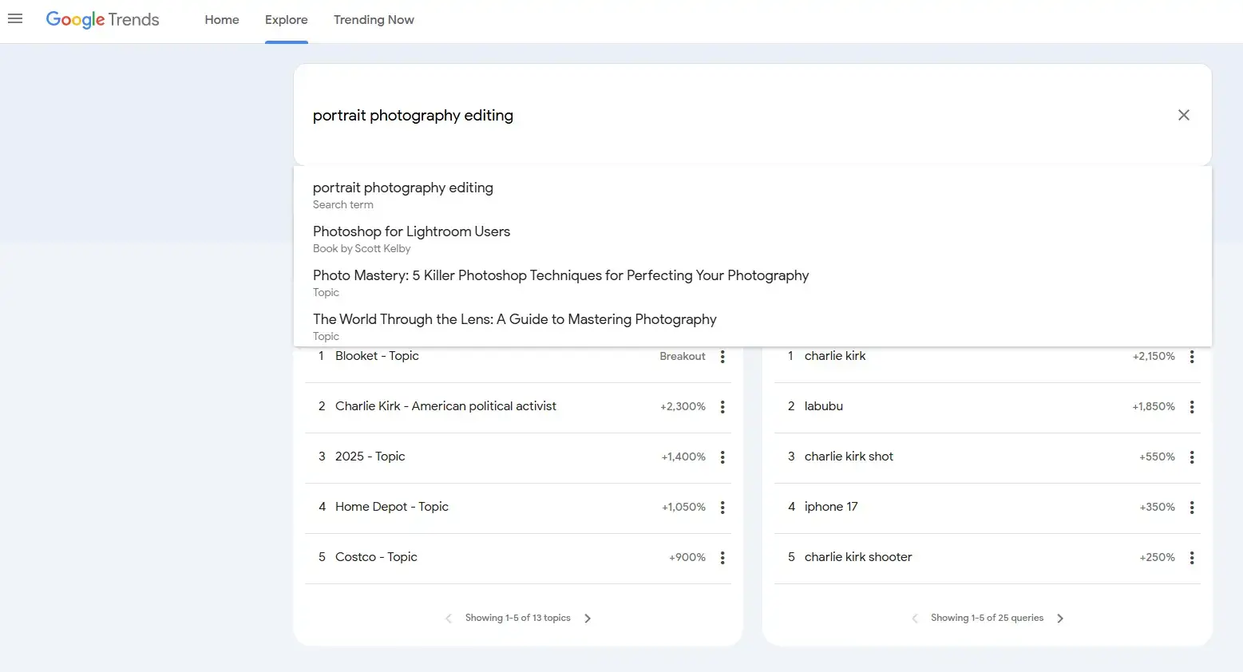Screen dimensions: 1243x672
Task: Select the charlie kirk shooter related query
Action: point(858,557)
